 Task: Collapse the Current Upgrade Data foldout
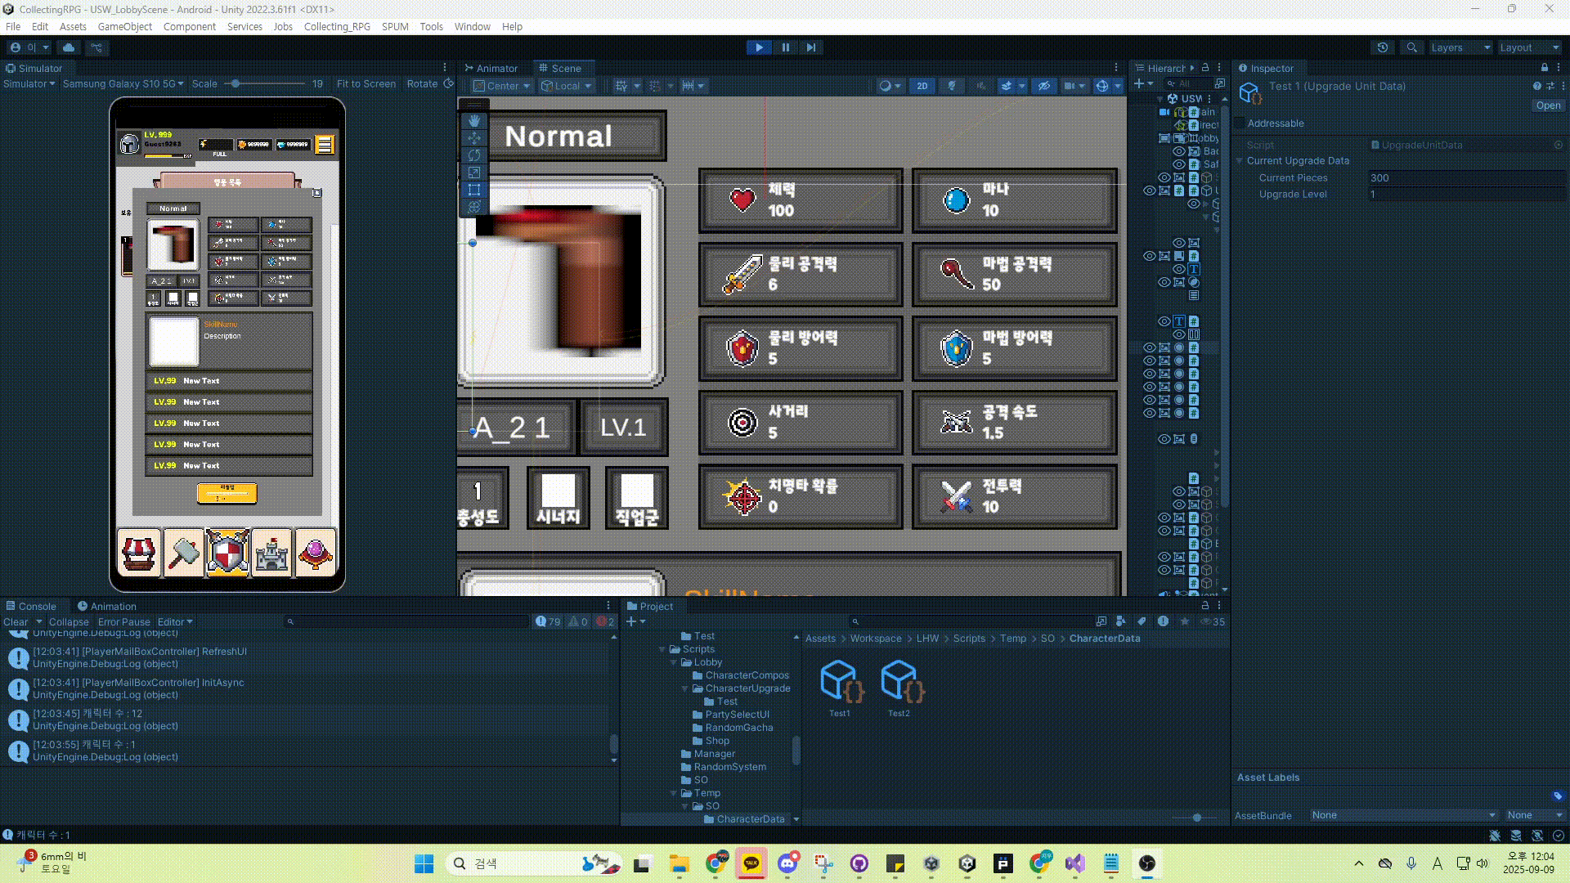pyautogui.click(x=1240, y=161)
